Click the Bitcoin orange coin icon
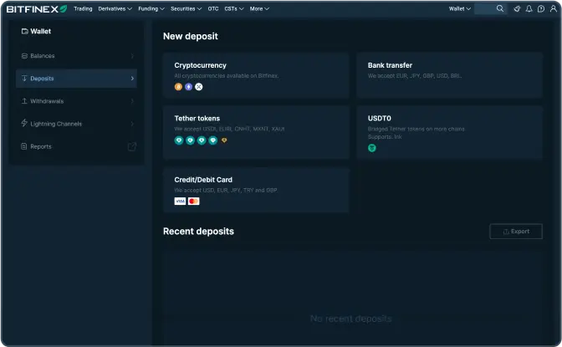 (178, 87)
